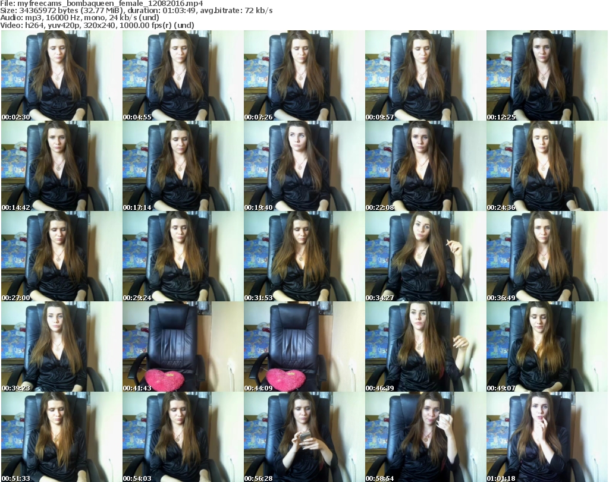Select the thumbnail at timestamp 00:12:25
Viewport: 609px width, 482px height.
point(547,75)
